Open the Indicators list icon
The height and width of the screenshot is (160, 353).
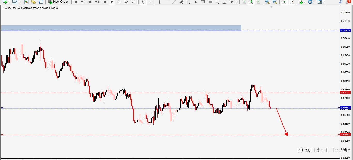(x=301, y=2)
